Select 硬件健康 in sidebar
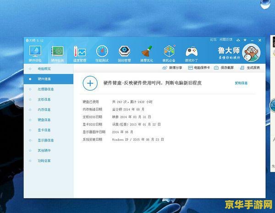This screenshot has height=213, width=275. pyautogui.click(x=49, y=79)
